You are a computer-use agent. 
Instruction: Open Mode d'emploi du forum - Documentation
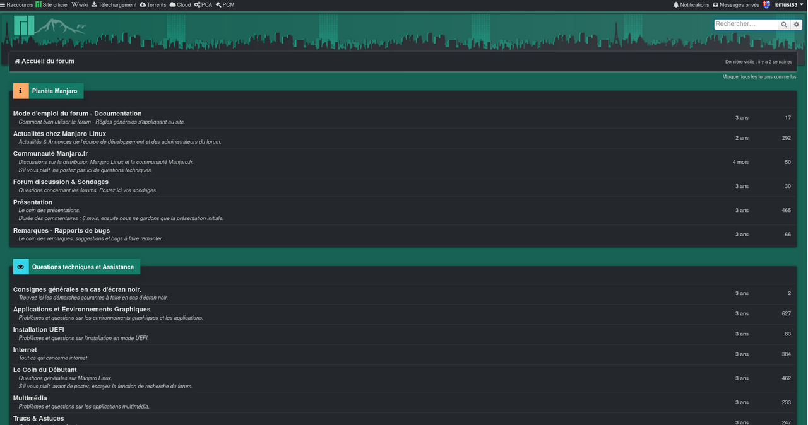click(x=77, y=114)
